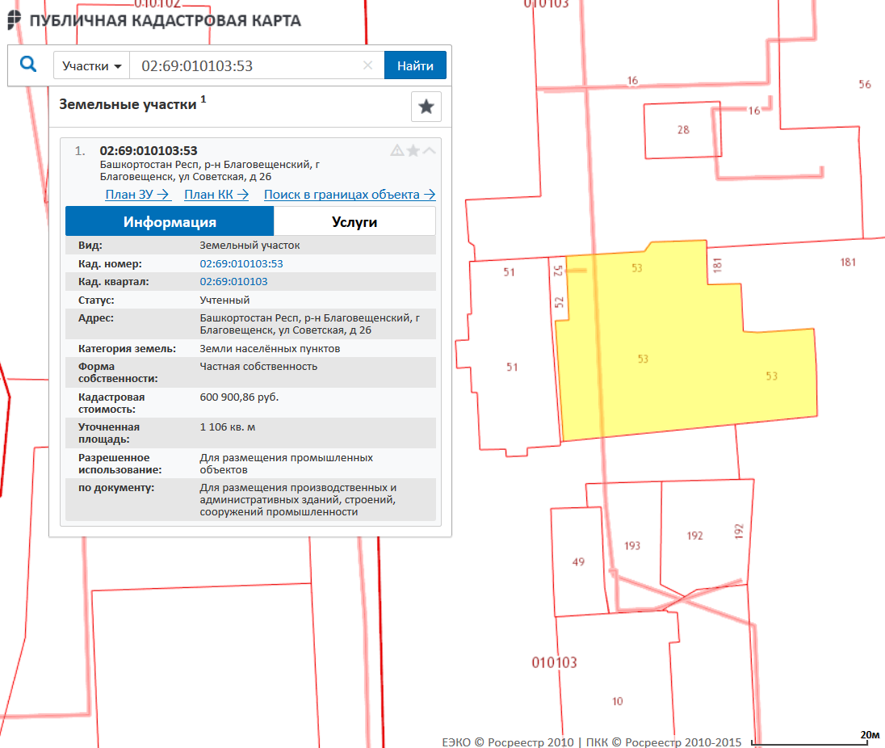Viewport: 885px width, 748px height.
Task: Click map parcel labeled 28
Action: [x=682, y=130]
